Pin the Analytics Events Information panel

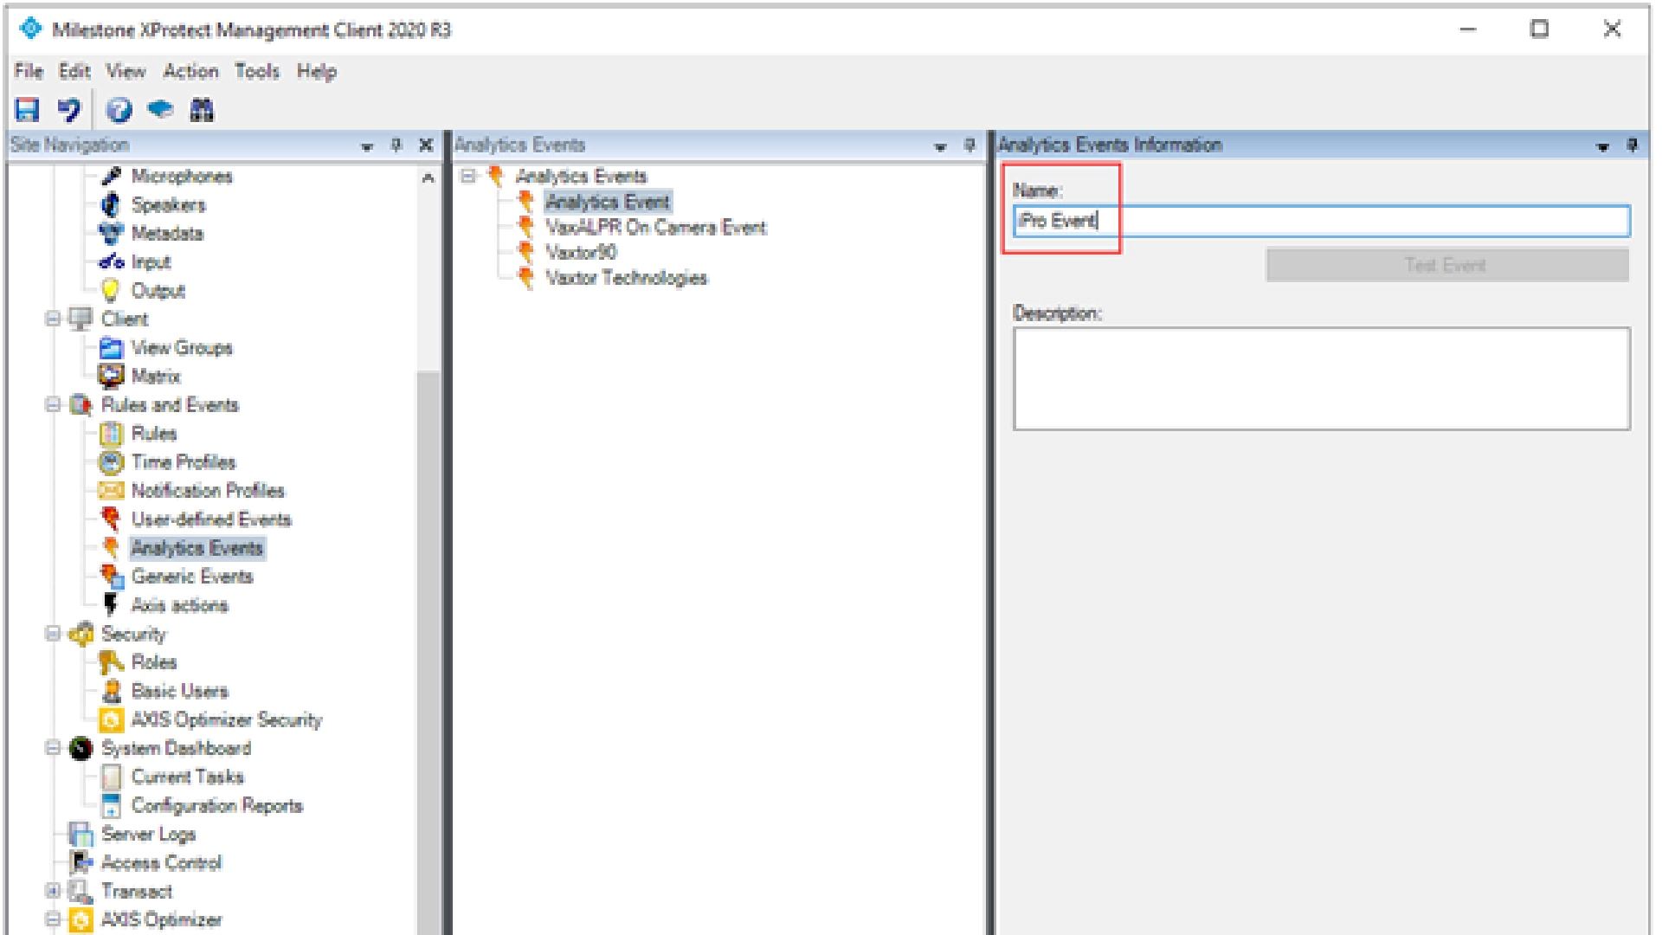tap(1633, 145)
